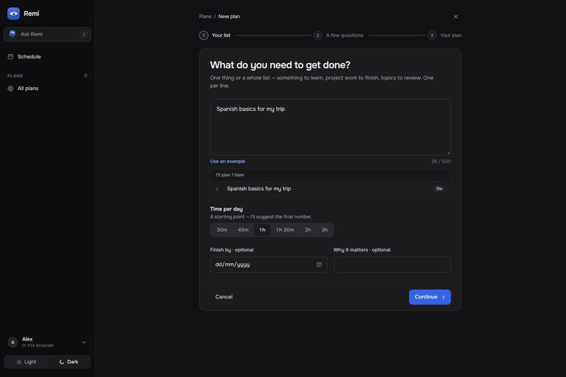Image resolution: width=566 pixels, height=377 pixels.
Task: Click the Finish by date field
Action: click(x=268, y=265)
